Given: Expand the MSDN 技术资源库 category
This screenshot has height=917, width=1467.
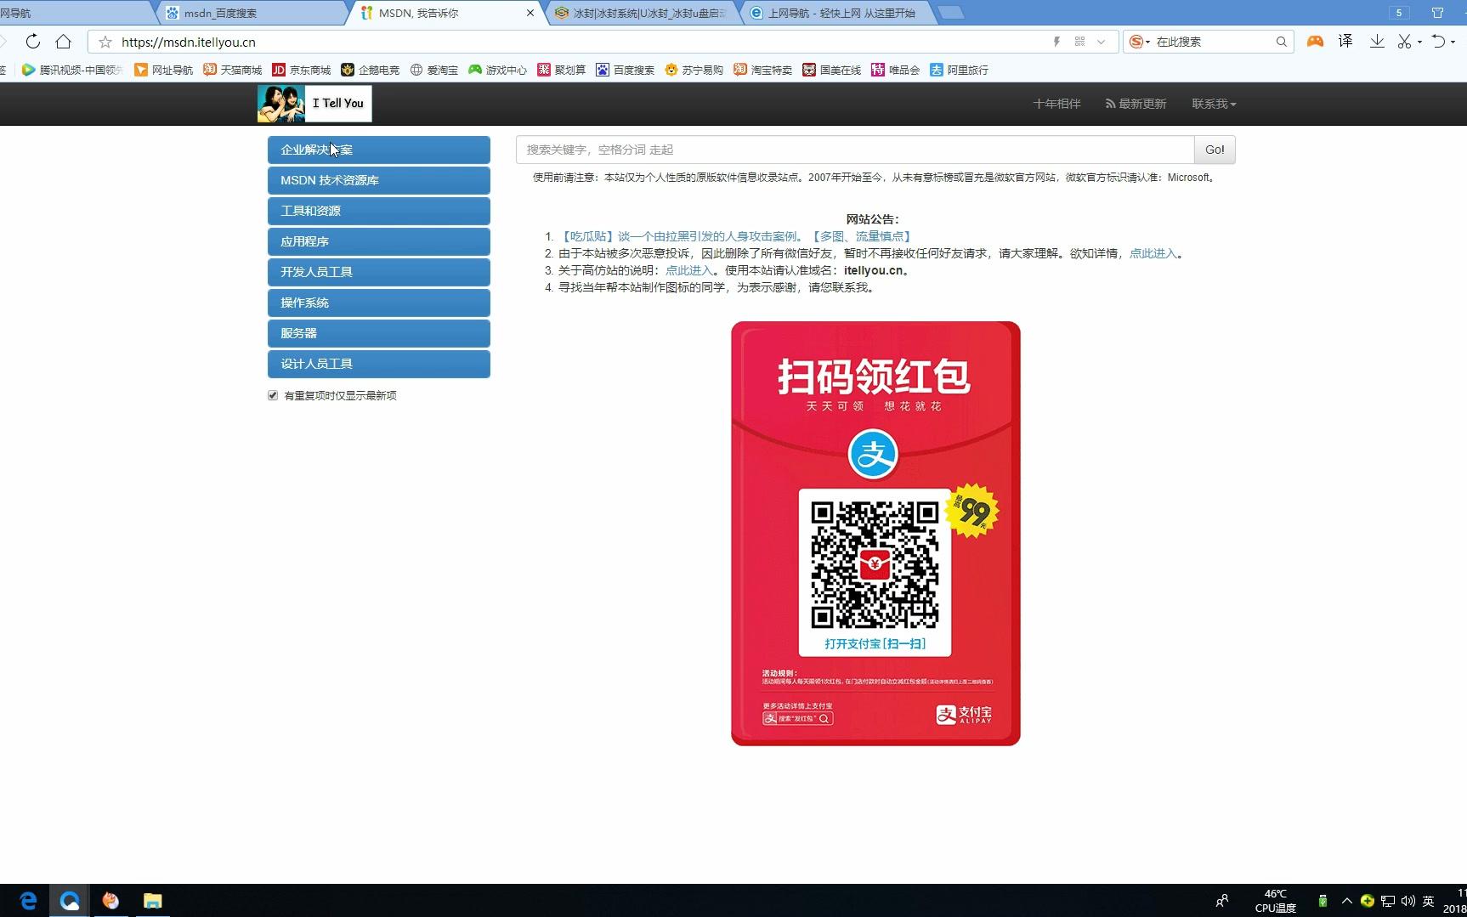Looking at the screenshot, I should tap(379, 180).
